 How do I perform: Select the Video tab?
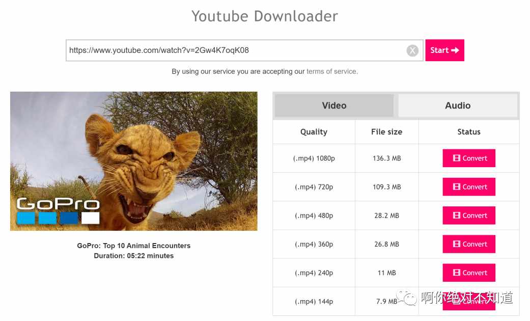(x=334, y=105)
